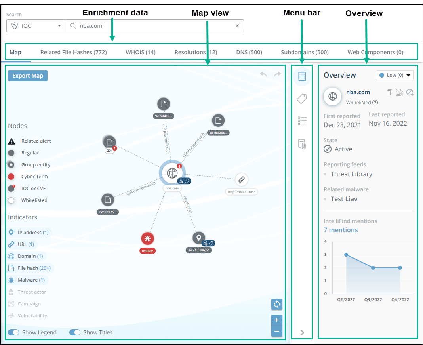This screenshot has width=423, height=345.
Task: Zoom out of the map
Action: click(x=277, y=331)
